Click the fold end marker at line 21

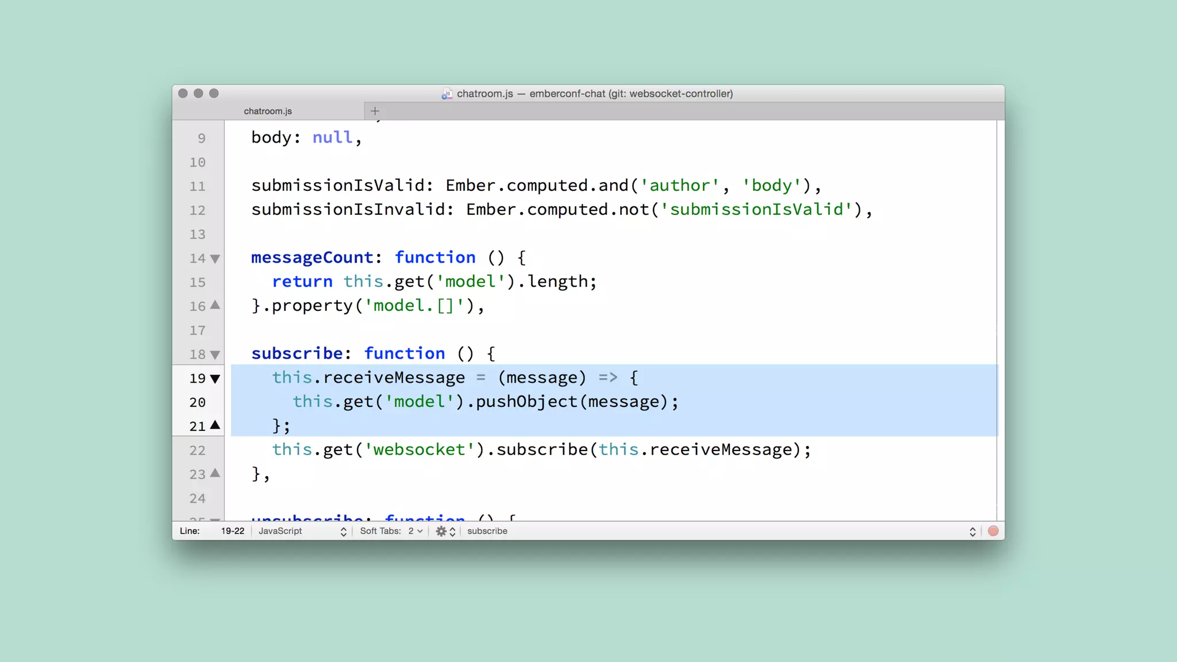click(x=215, y=425)
